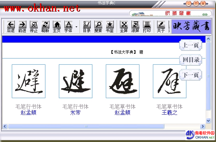Click the vertical scrollbar down arrow
Viewport: 216px width, 142px height.
(x=208, y=121)
